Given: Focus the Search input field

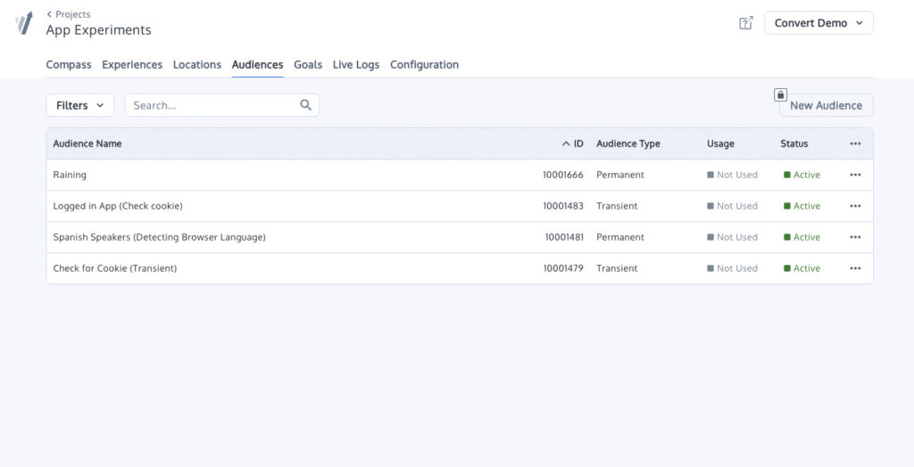Looking at the screenshot, I should coord(222,105).
